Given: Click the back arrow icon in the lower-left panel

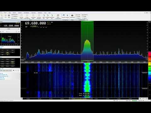Looking at the screenshot, I should pyautogui.click(x=14, y=71).
